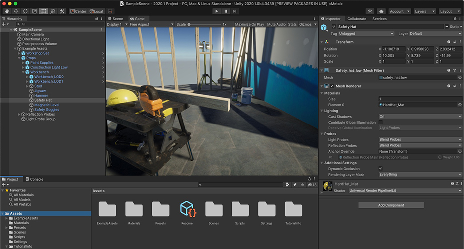The width and height of the screenshot is (464, 249).
Task: Open the cloud services icon
Action: point(381,11)
